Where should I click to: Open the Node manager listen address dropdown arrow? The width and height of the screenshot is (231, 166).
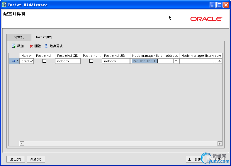176,61
